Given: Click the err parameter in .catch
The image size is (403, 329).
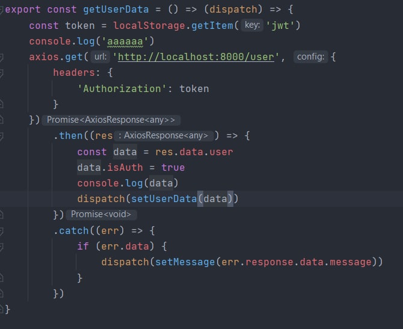Looking at the screenshot, I should 110,231.
